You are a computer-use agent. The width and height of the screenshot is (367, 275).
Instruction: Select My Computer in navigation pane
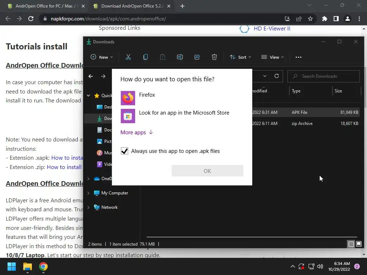115,193
